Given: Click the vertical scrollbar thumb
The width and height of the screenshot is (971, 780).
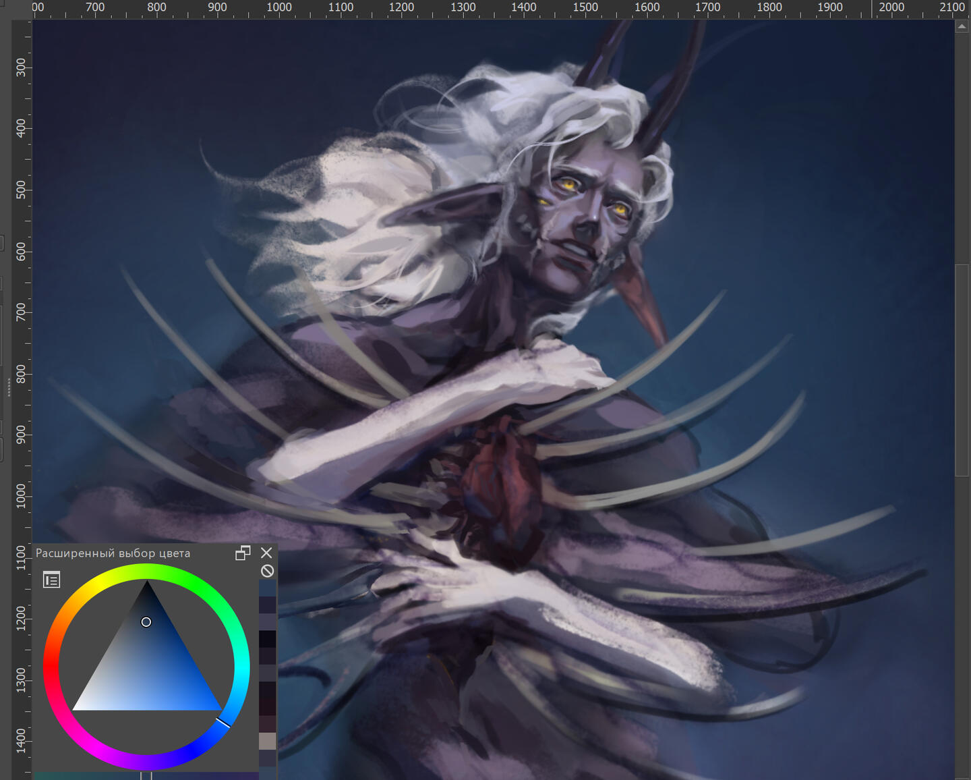Looking at the screenshot, I should 962,370.
